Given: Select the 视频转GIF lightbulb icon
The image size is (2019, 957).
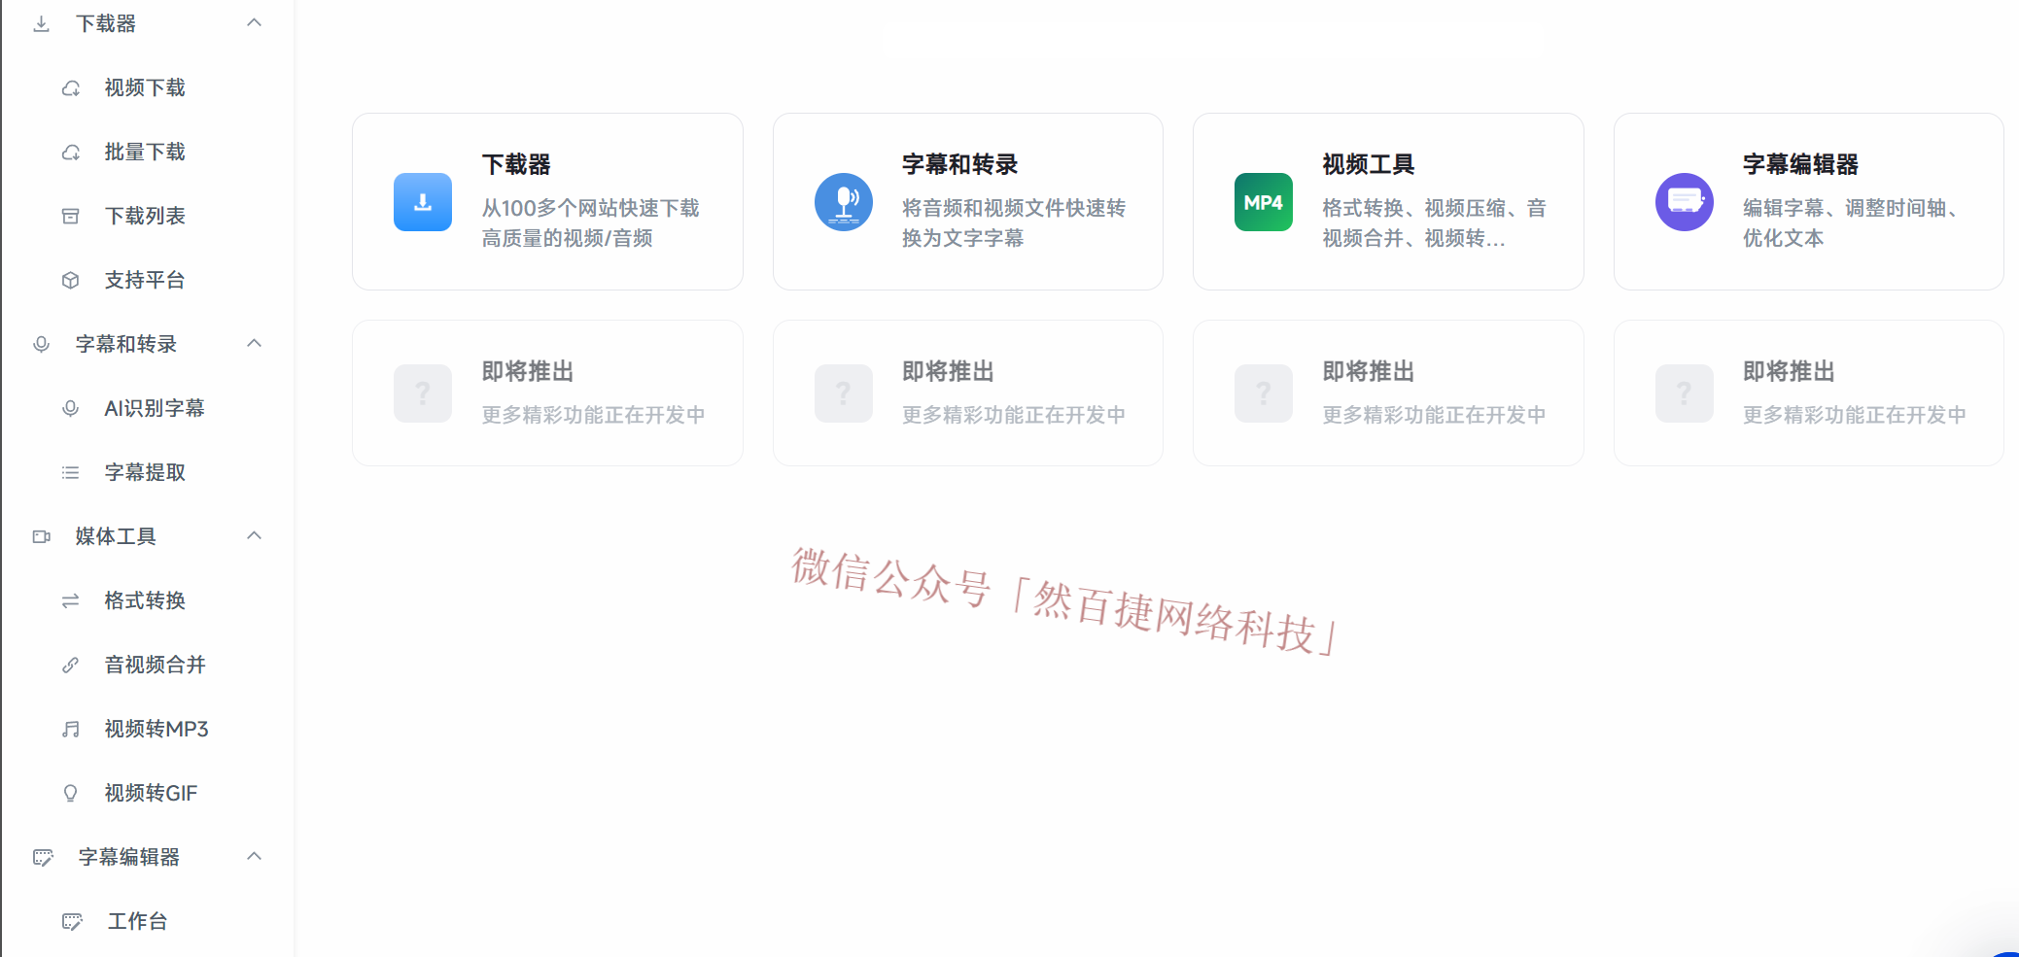Looking at the screenshot, I should (x=70, y=793).
